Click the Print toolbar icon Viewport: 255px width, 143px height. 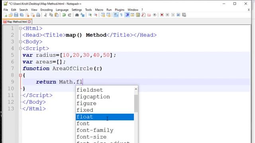(38, 15)
